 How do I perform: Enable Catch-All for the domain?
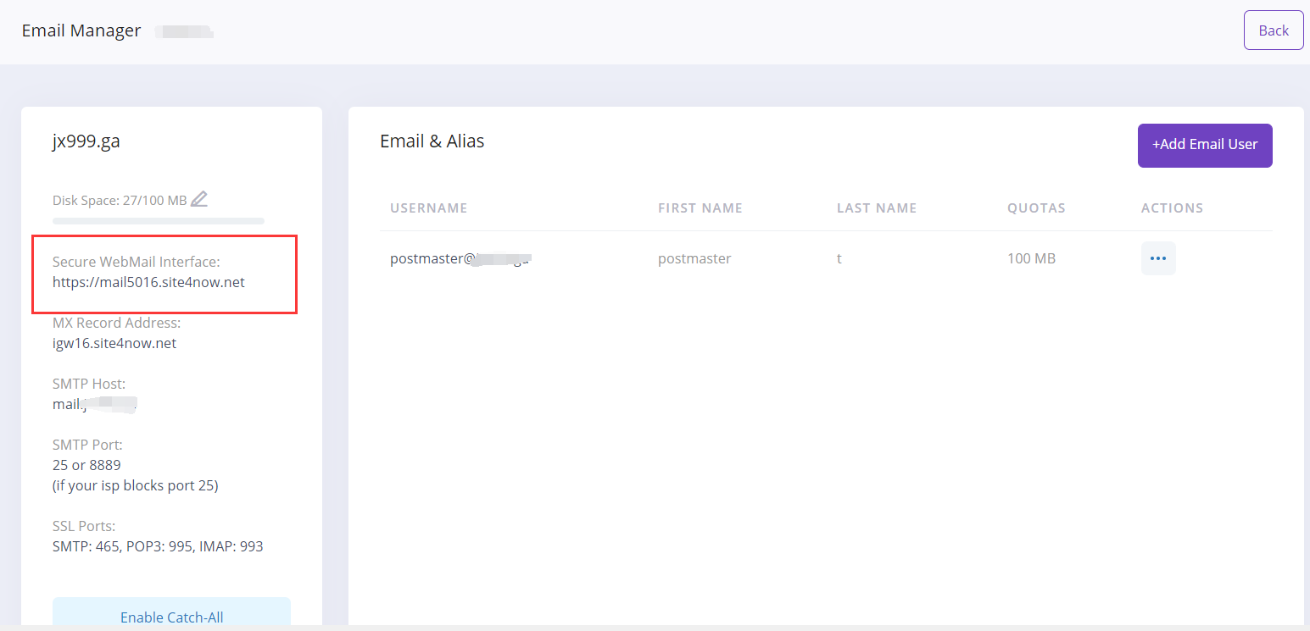[171, 617]
